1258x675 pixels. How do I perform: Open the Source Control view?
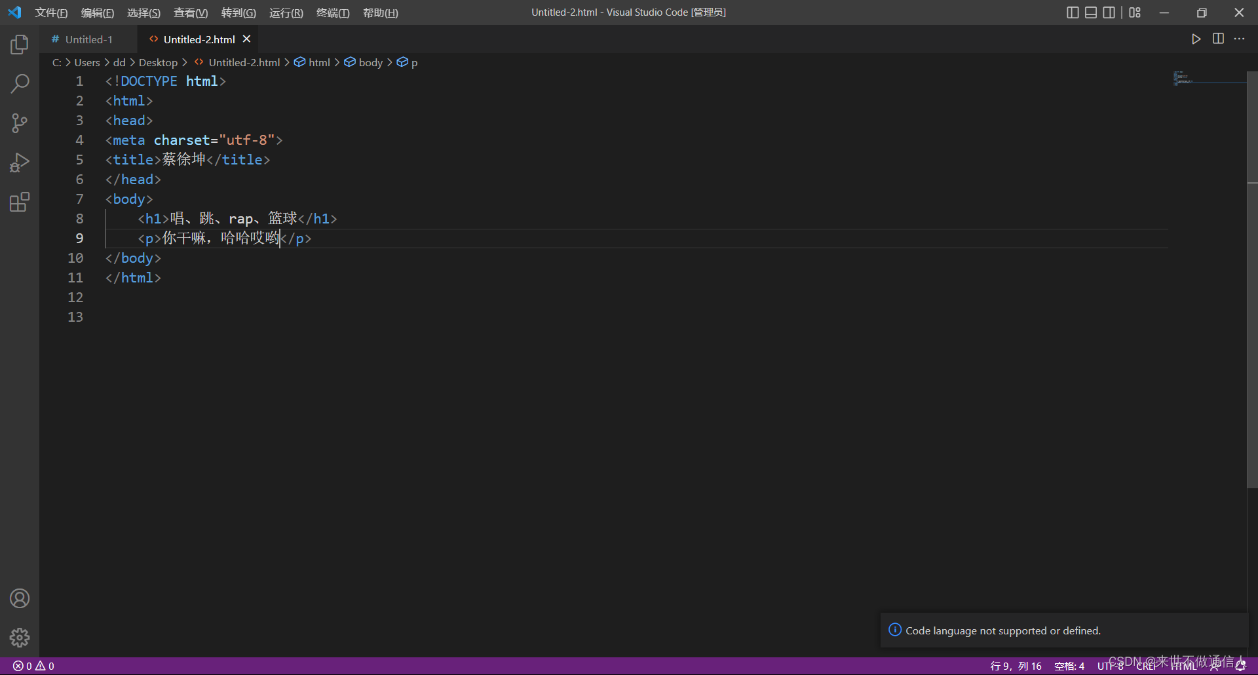point(20,123)
